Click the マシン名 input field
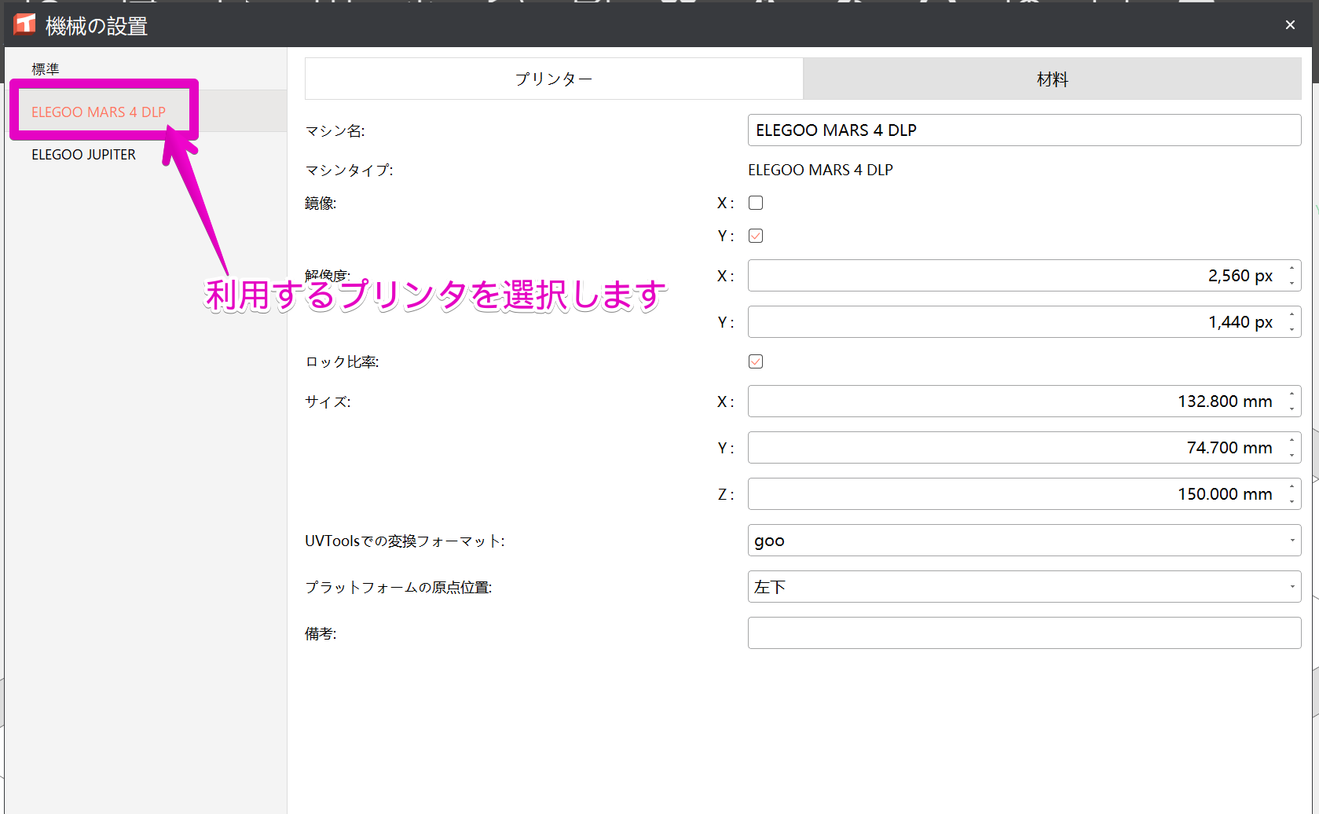This screenshot has height=814, width=1319. tap(1024, 130)
